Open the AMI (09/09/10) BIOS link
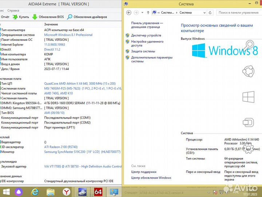 click(54, 113)
